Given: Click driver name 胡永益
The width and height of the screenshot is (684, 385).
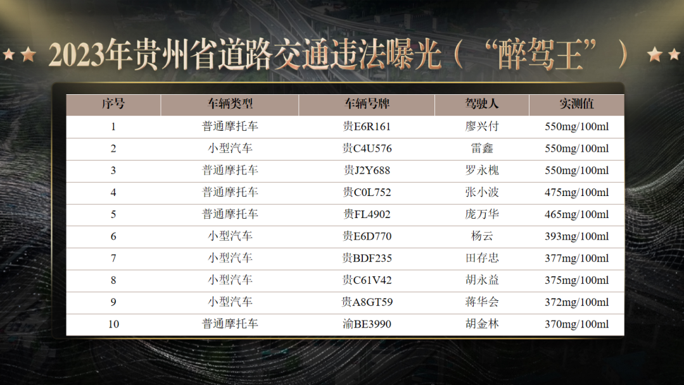Looking at the screenshot, I should (x=482, y=280).
